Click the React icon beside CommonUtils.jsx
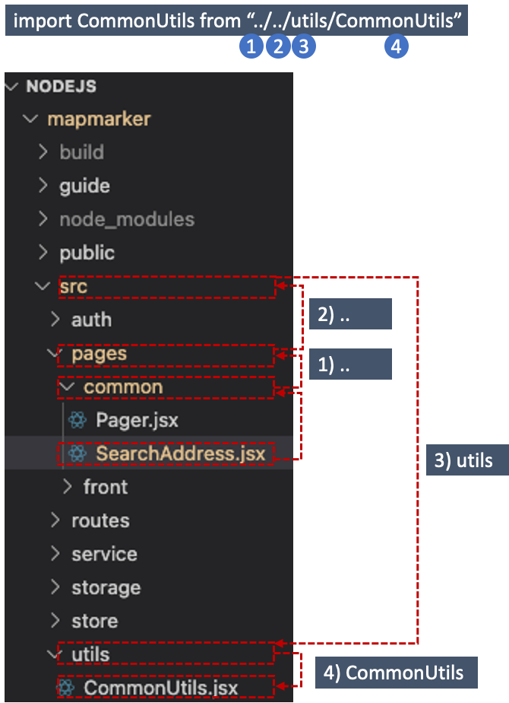Viewport: 509px width, 703px height. point(66,687)
